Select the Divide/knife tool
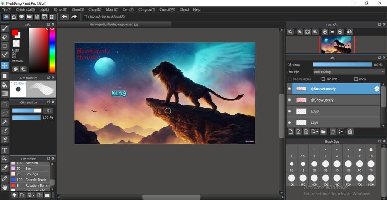The image size is (387, 200). click(x=5, y=168)
